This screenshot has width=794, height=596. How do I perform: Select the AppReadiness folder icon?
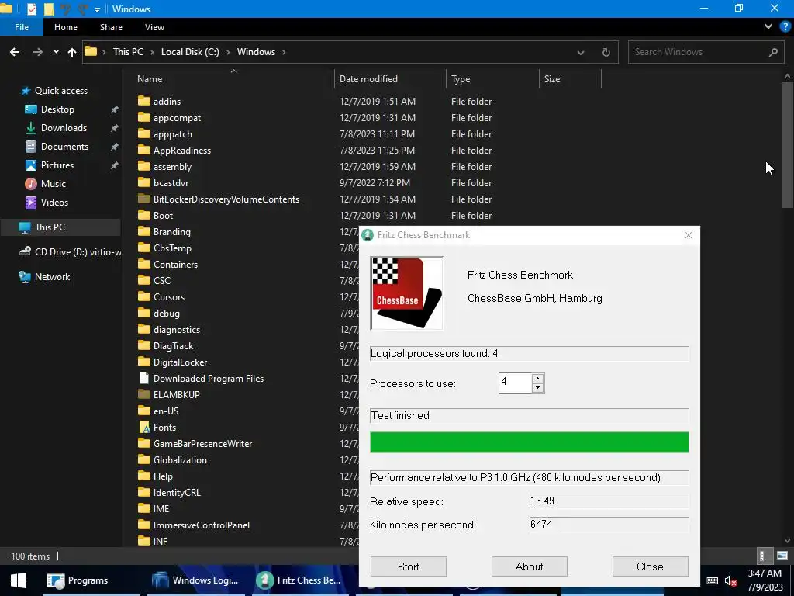144,150
